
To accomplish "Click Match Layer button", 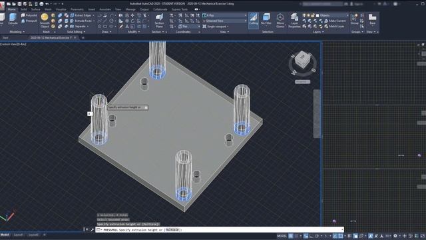I will point(334,27).
